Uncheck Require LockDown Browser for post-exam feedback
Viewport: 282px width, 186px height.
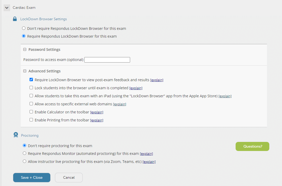coord(31,80)
